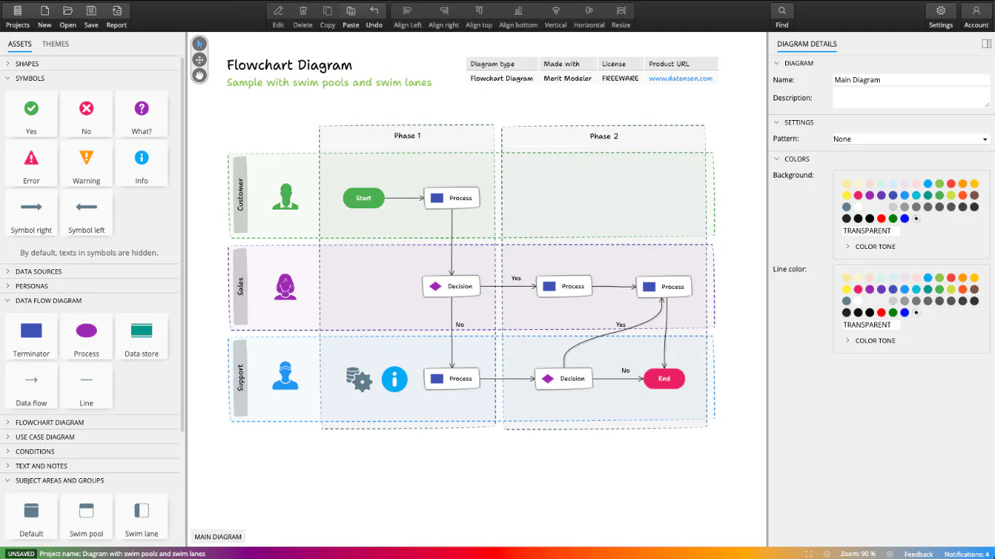Select the DIAGRAM DETAILS tab

pyautogui.click(x=806, y=44)
